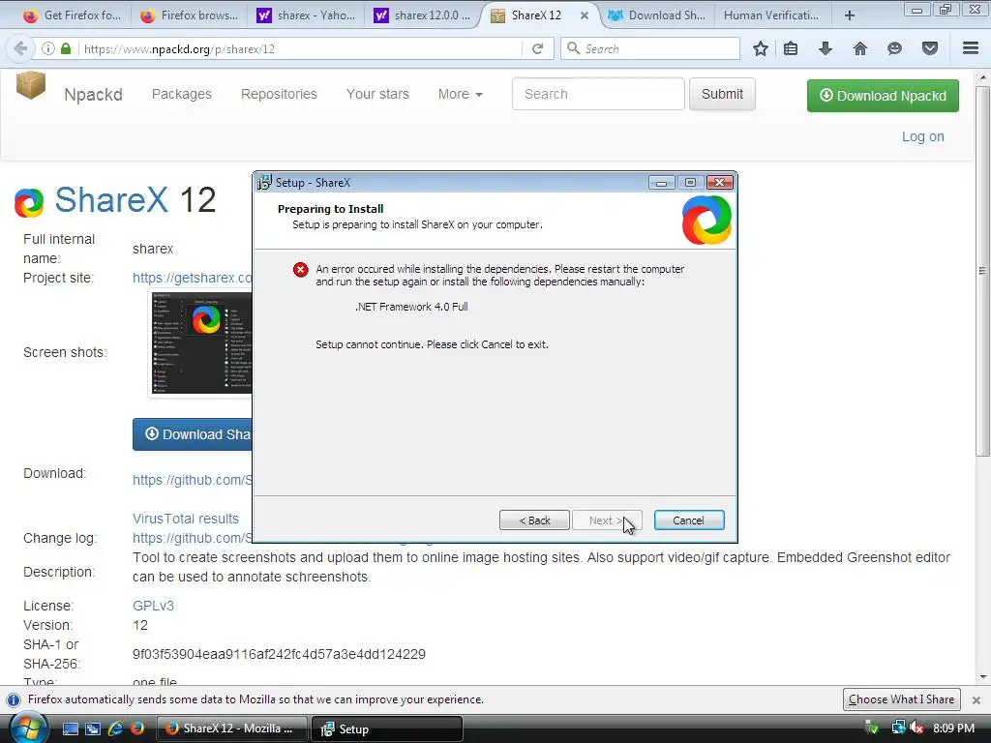Click the Log on link
The width and height of the screenshot is (991, 743).
point(922,136)
